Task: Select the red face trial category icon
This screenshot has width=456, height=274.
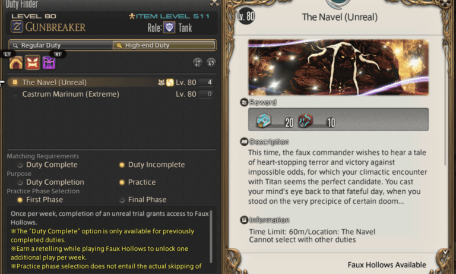Action: (x=33, y=62)
